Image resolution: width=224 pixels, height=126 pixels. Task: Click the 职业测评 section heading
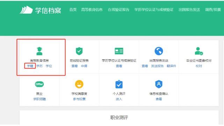coord(119,118)
